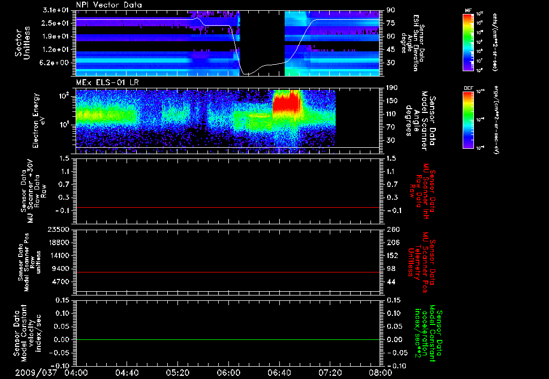Click the 'cnts/(cm**2-sr-sec)' units label
Image resolution: width=549 pixels, height=379 pixels.
point(495,42)
